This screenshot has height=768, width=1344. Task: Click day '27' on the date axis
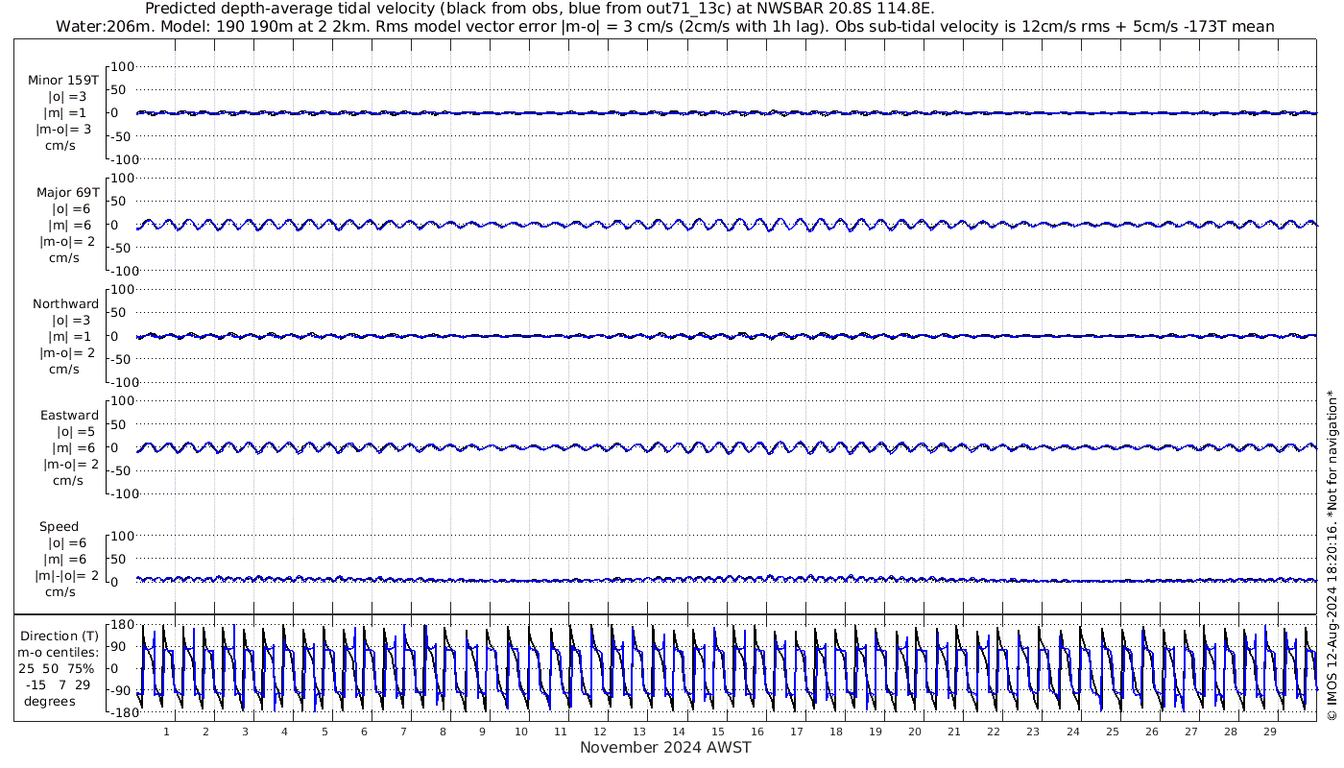click(1189, 732)
